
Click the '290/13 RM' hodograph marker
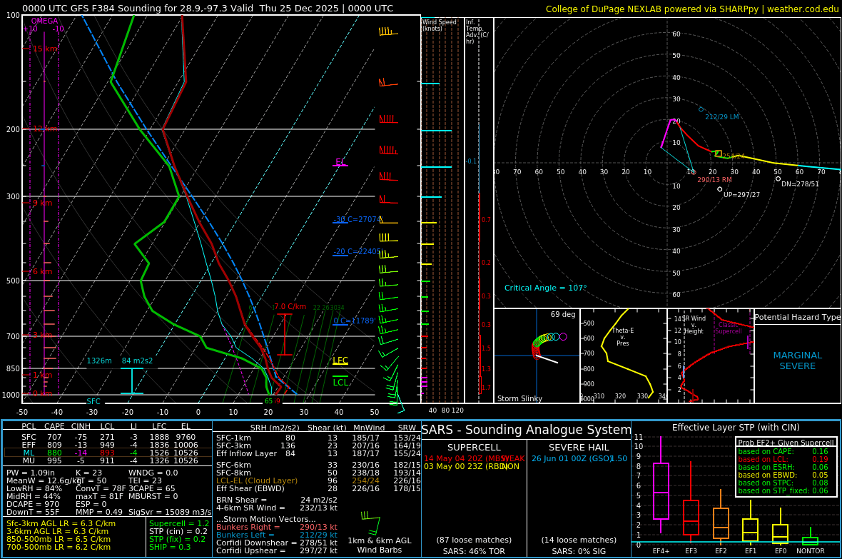714,179
